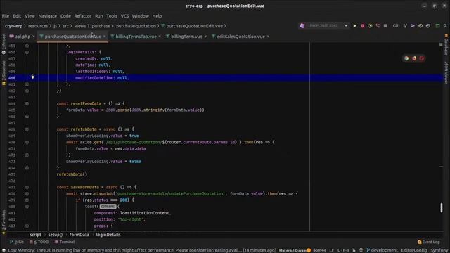Open the Project tool window
Image resolution: width=450 pixels, height=253 pixels.
(x=4, y=44)
